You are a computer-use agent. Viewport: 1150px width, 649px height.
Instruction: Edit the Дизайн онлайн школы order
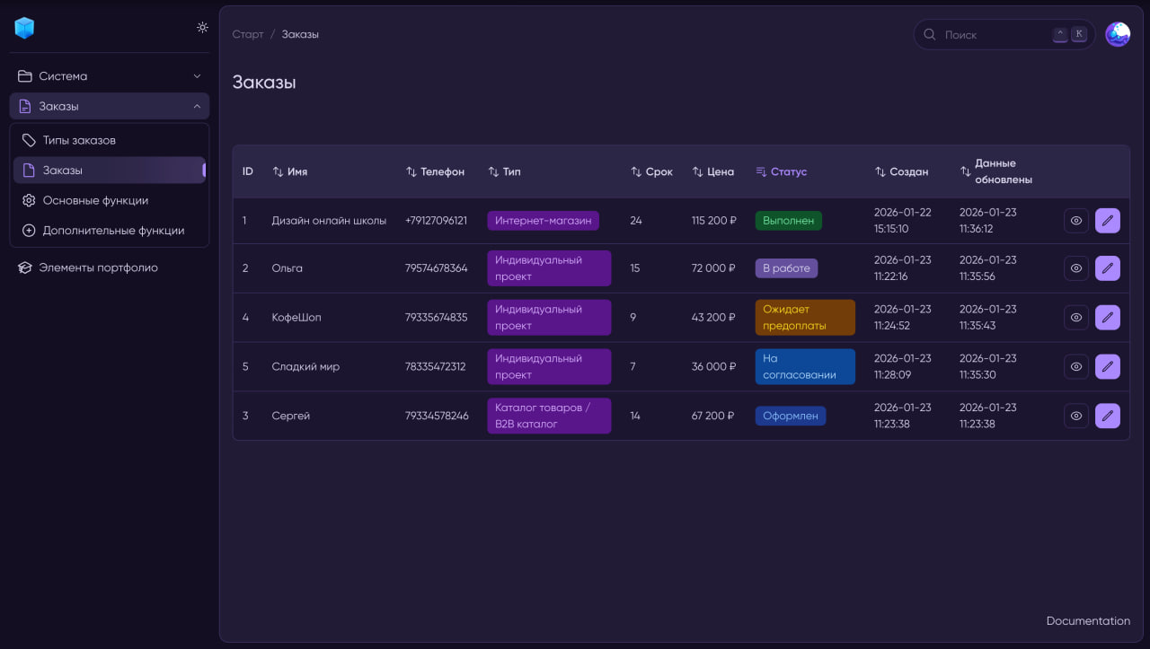click(1107, 221)
